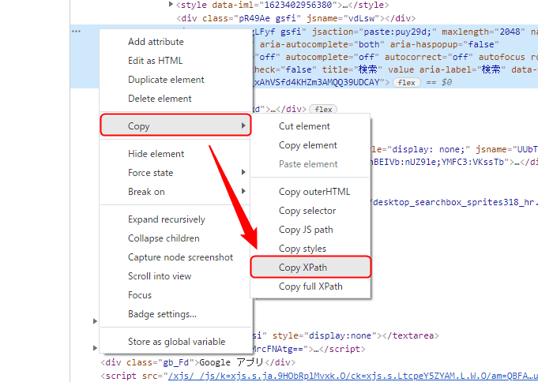The image size is (538, 382).
Task: Click the data-iml 1623402956380 value
Action: click(298, 5)
